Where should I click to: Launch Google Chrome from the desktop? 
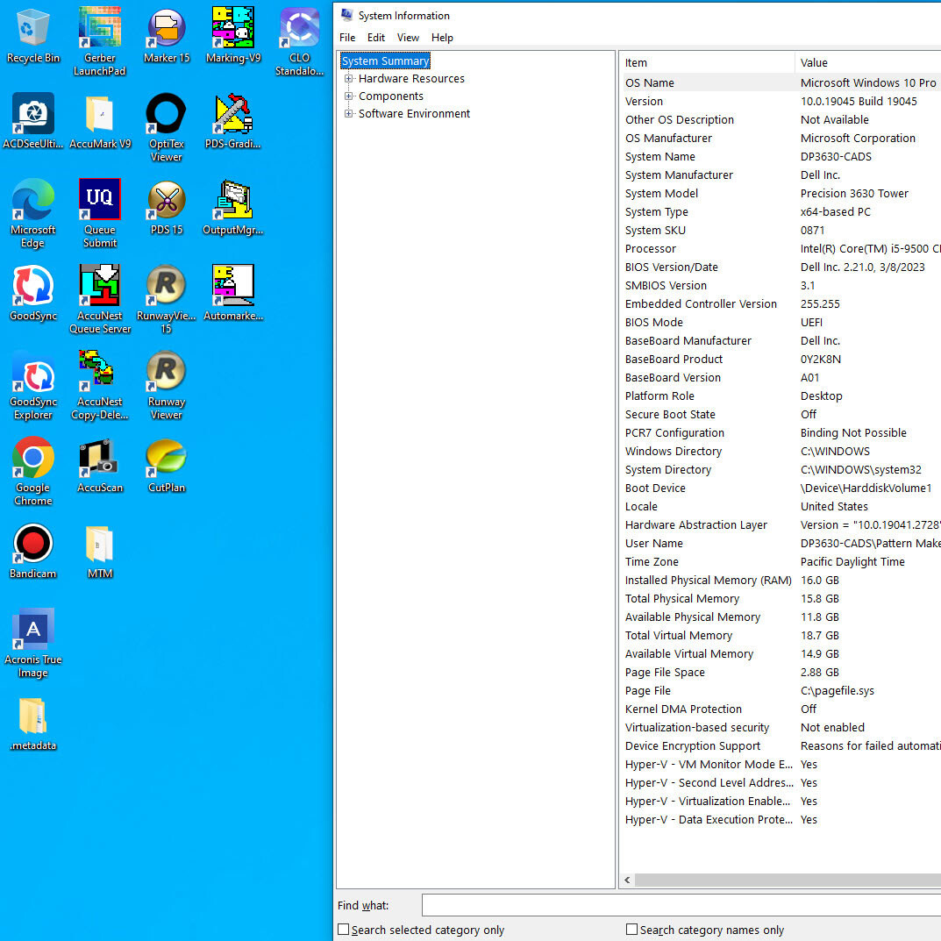33,459
